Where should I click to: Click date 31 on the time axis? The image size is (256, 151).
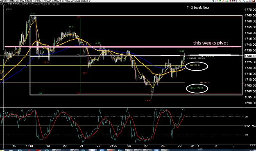coord(193,146)
